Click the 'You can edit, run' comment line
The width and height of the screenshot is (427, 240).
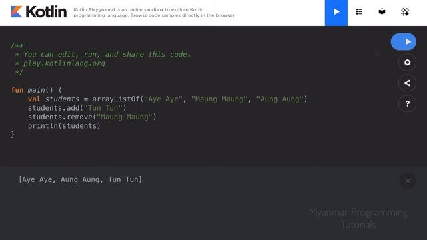click(x=103, y=54)
